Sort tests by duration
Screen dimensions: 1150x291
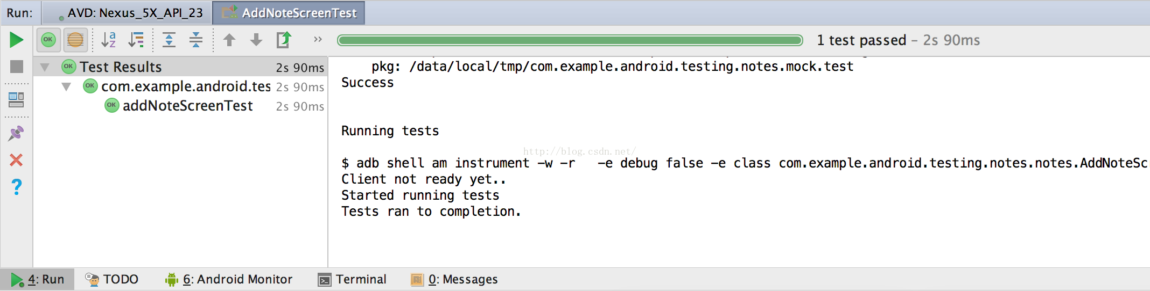(136, 40)
